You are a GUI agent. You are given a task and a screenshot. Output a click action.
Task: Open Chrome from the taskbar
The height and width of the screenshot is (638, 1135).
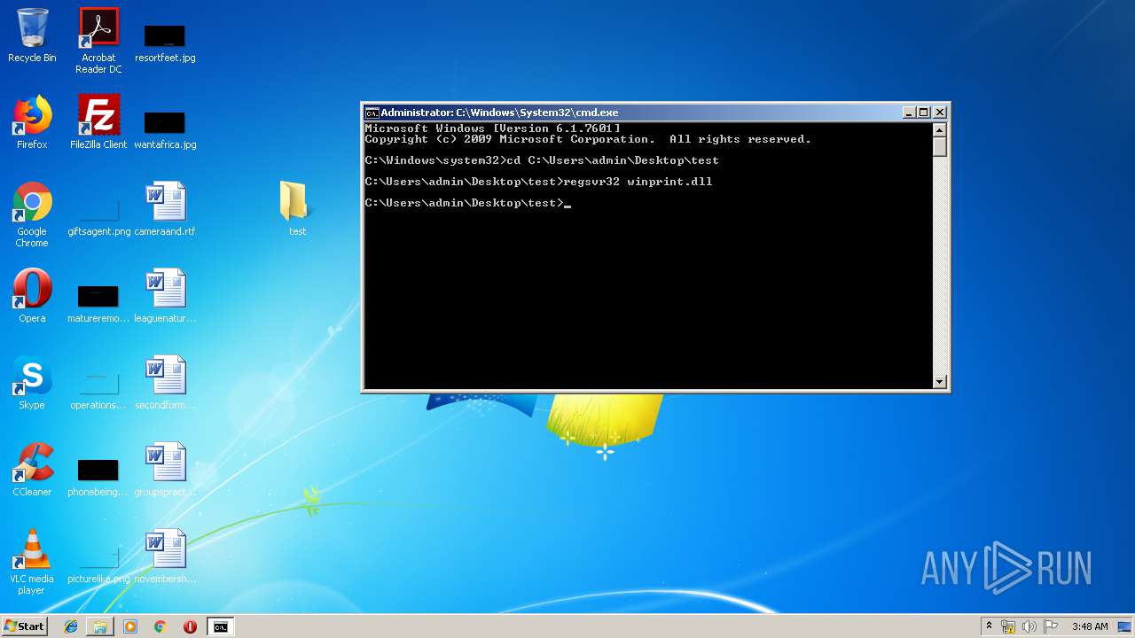point(160,626)
